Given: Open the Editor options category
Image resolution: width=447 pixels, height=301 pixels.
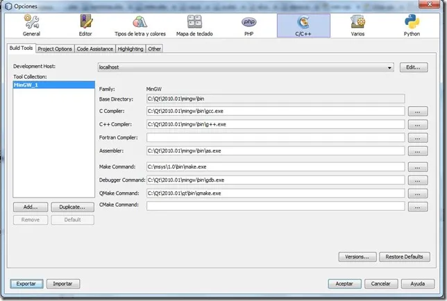Looking at the screenshot, I should point(85,26).
